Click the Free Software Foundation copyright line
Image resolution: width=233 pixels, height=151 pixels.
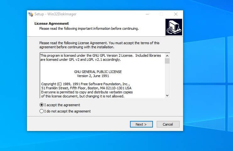click(85, 84)
